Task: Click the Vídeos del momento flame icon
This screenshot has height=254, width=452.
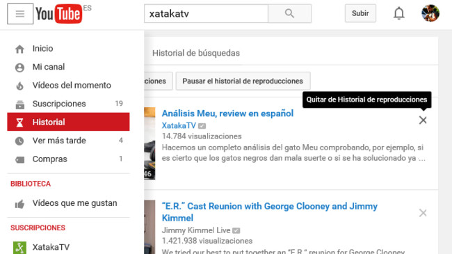Action: coord(19,86)
